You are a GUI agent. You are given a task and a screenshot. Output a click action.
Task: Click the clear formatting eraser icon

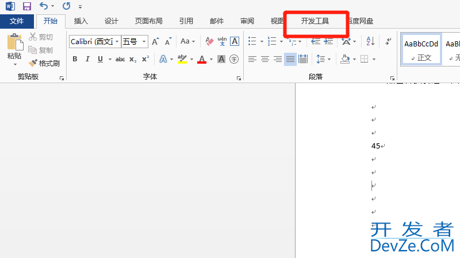(209, 41)
